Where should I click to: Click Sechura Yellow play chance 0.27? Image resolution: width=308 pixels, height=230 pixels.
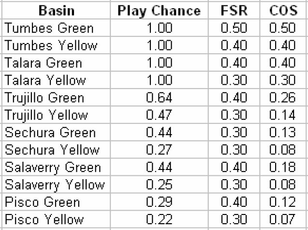point(159,150)
